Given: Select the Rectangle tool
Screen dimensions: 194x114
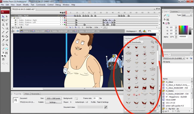Looking at the screenshot, I should pos(7,28).
